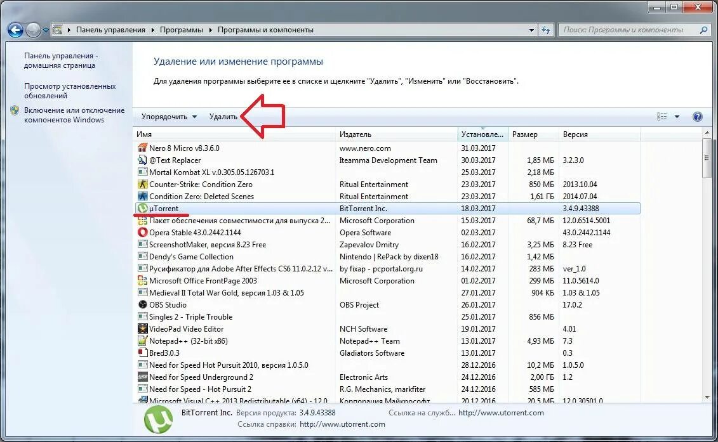The image size is (718, 442).
Task: Sort by the Размер column header
Action: point(533,134)
